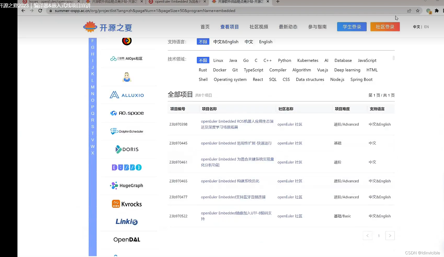Select 不限 for 支持语言 filter
The height and width of the screenshot is (257, 444).
[x=203, y=42]
